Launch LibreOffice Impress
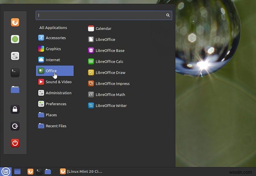Screen dimensions: 256x176 pyautogui.click(x=109, y=84)
